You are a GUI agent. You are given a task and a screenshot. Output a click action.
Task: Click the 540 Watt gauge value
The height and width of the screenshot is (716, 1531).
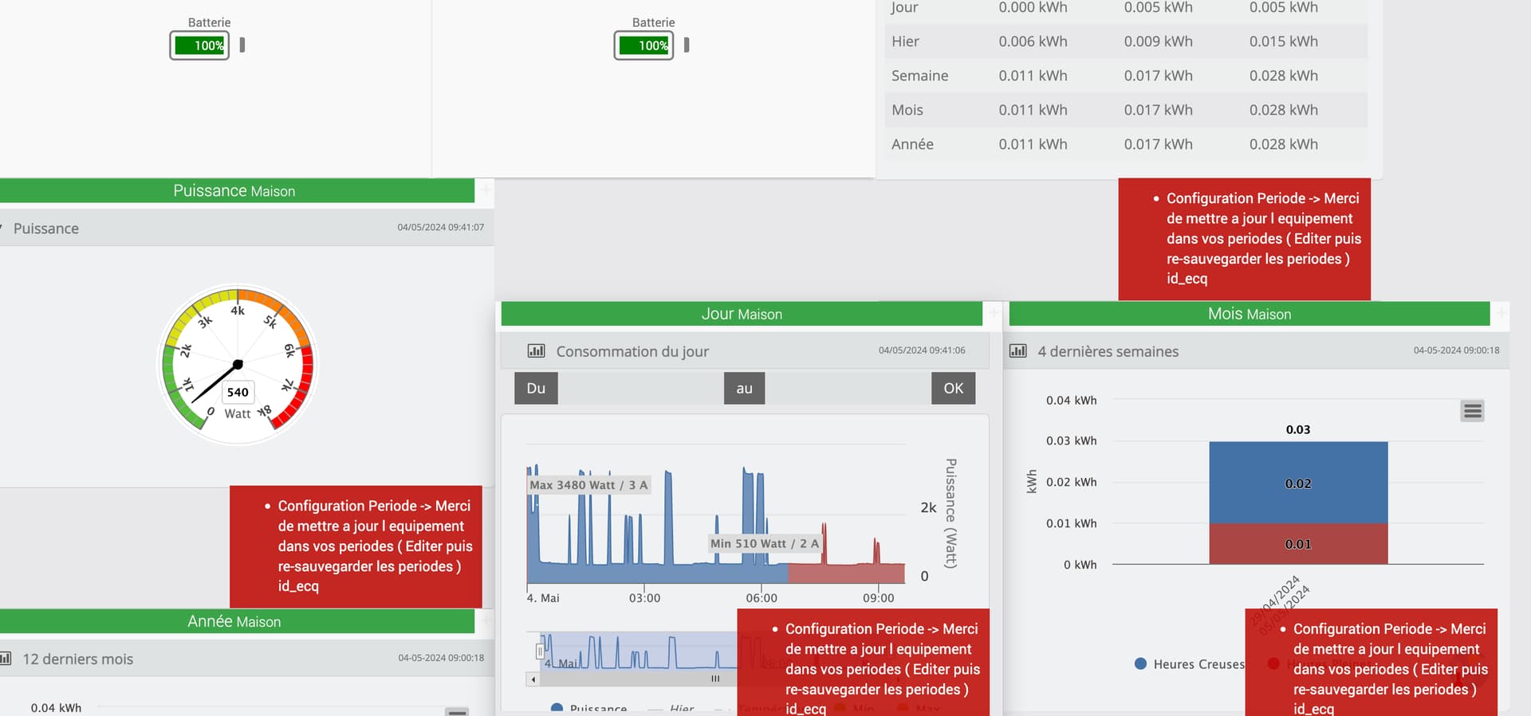pyautogui.click(x=238, y=392)
